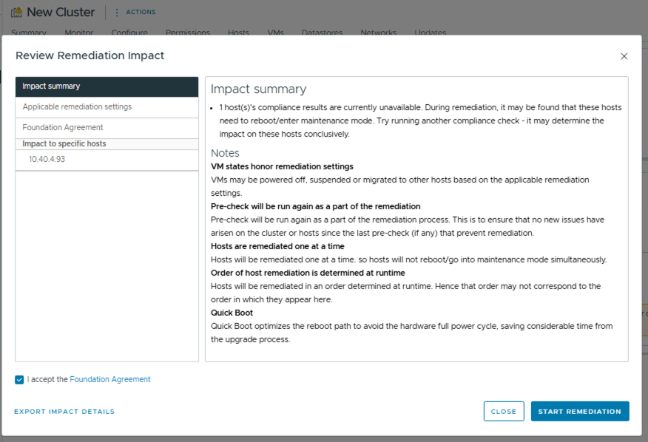Click the New Cluster icon

click(x=16, y=13)
